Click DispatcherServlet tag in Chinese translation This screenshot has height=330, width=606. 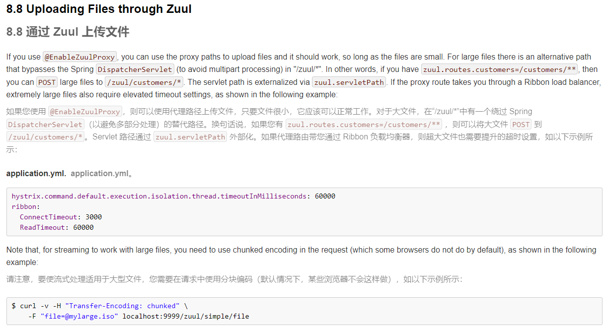point(46,125)
